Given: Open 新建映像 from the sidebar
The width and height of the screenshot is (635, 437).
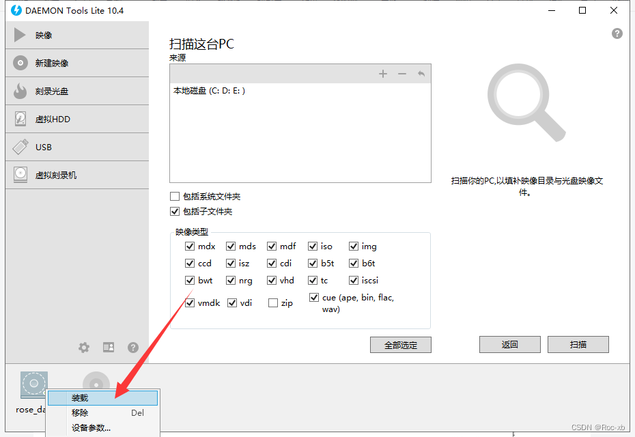Looking at the screenshot, I should [77, 64].
